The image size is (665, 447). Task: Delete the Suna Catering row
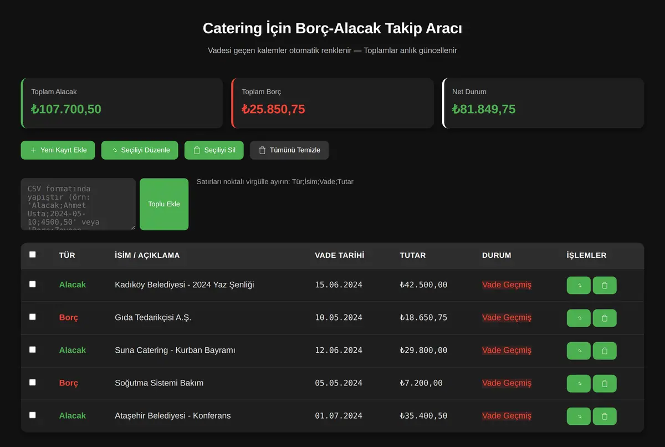tap(605, 351)
